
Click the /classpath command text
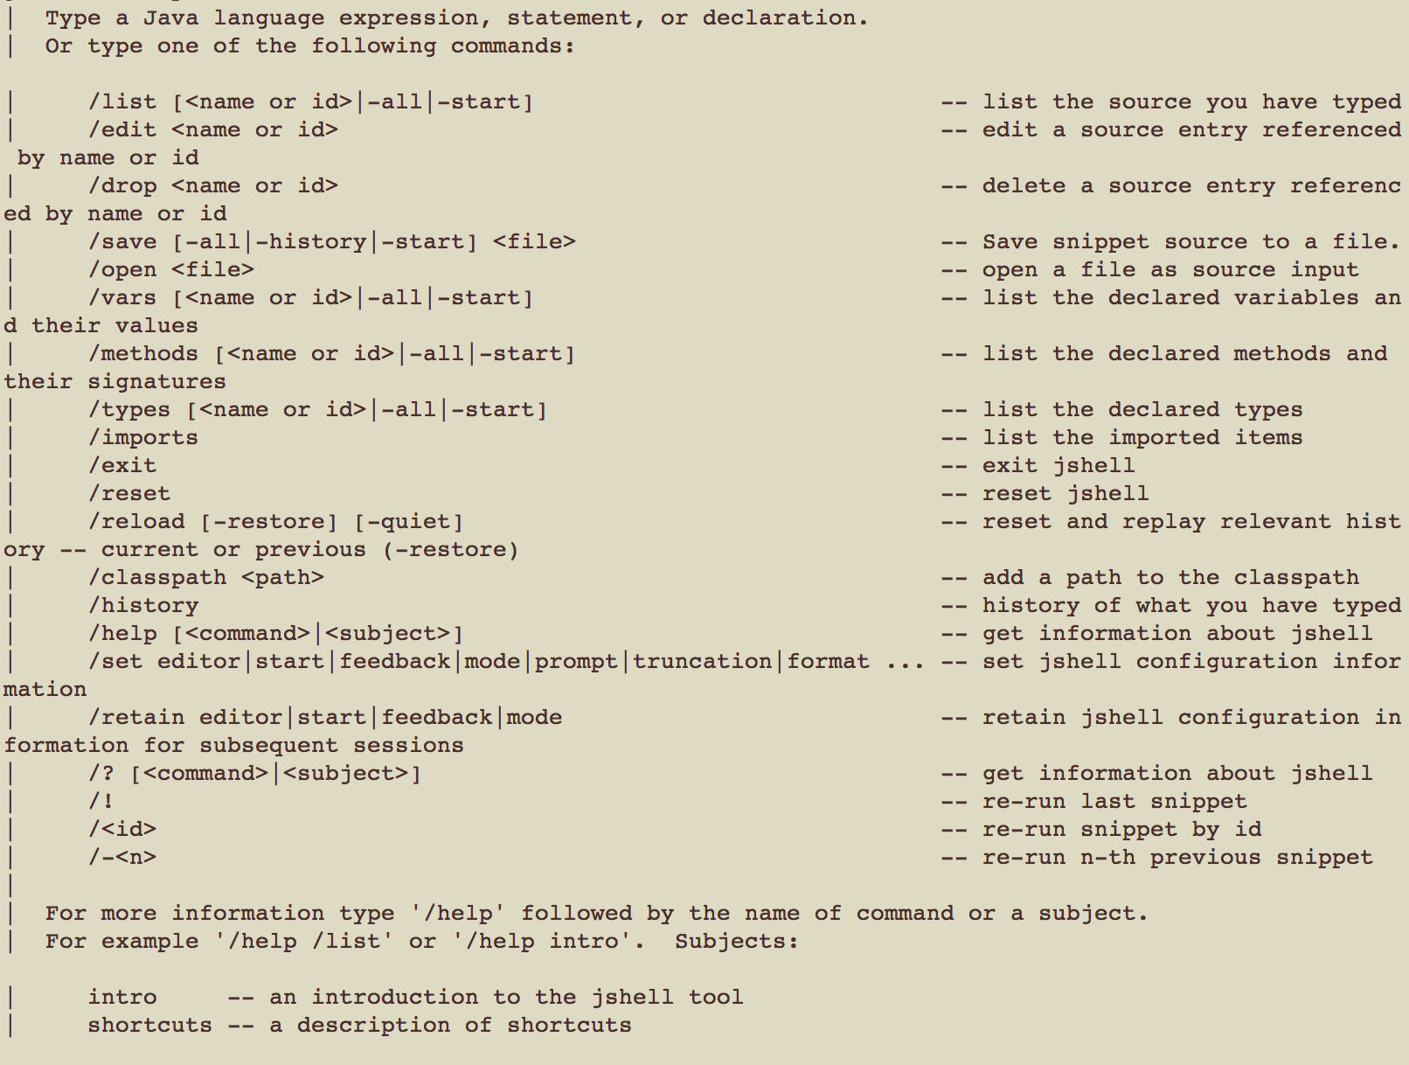(x=157, y=578)
